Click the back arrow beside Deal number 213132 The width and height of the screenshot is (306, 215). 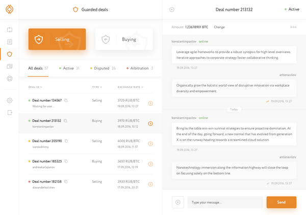click(x=172, y=10)
